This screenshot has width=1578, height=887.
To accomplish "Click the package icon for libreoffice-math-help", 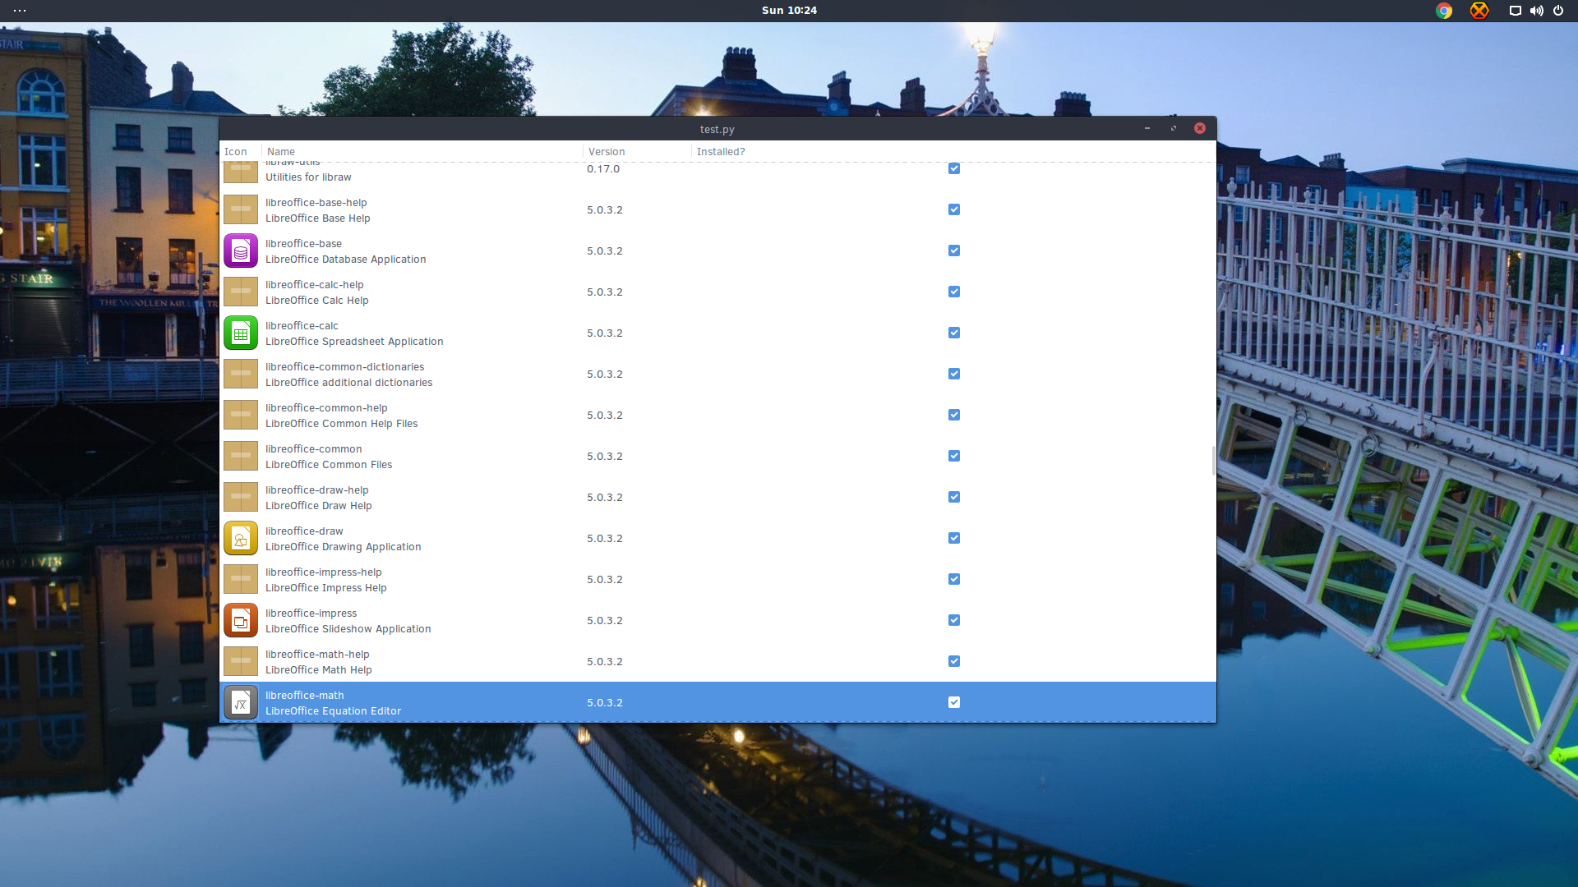I will [241, 661].
